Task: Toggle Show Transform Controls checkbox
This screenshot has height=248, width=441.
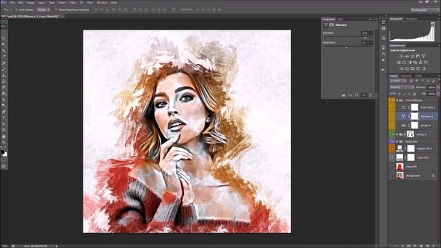Action: pyautogui.click(x=57, y=10)
